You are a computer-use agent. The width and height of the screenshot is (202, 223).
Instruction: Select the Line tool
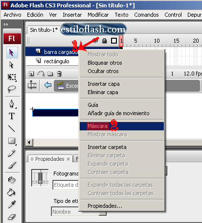[12, 128]
